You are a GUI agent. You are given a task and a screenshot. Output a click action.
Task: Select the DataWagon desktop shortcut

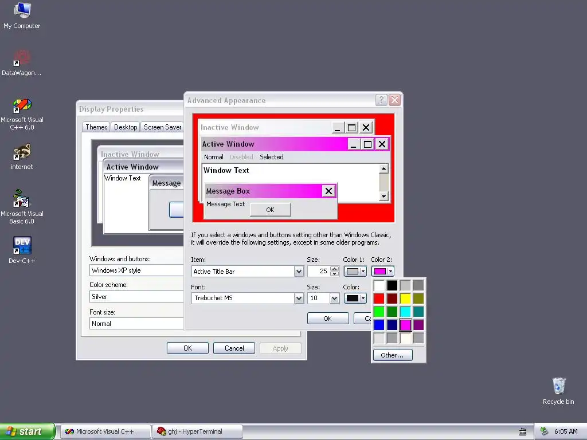coord(22,63)
